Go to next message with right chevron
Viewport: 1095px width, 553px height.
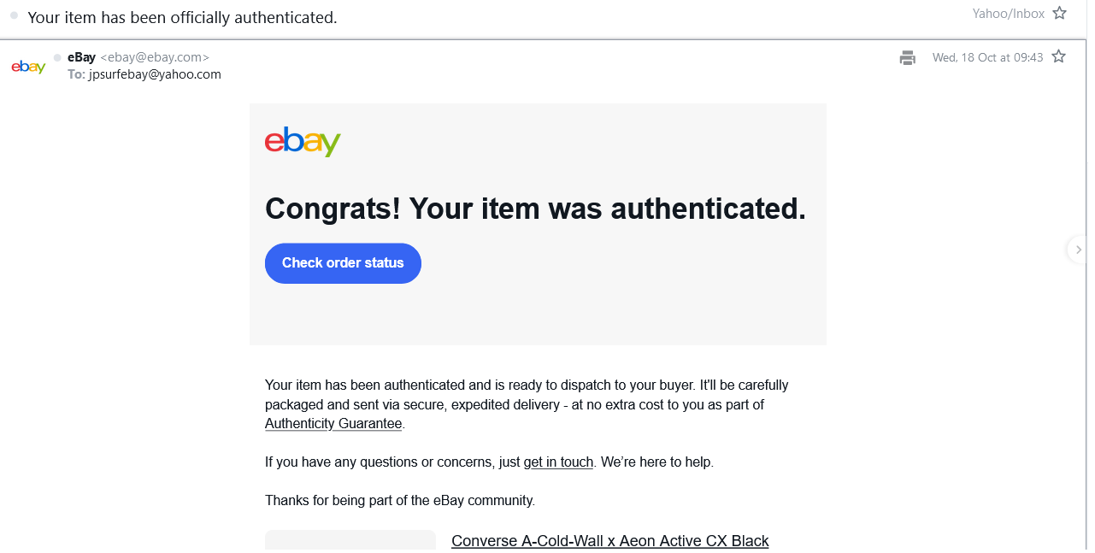(1078, 250)
